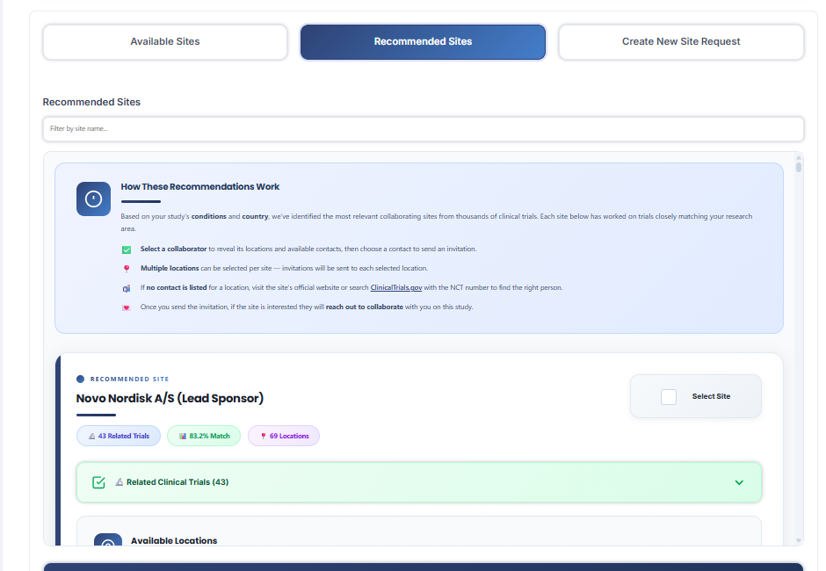
Task: Click the info icon in the recommendations banner
Action: (93, 199)
